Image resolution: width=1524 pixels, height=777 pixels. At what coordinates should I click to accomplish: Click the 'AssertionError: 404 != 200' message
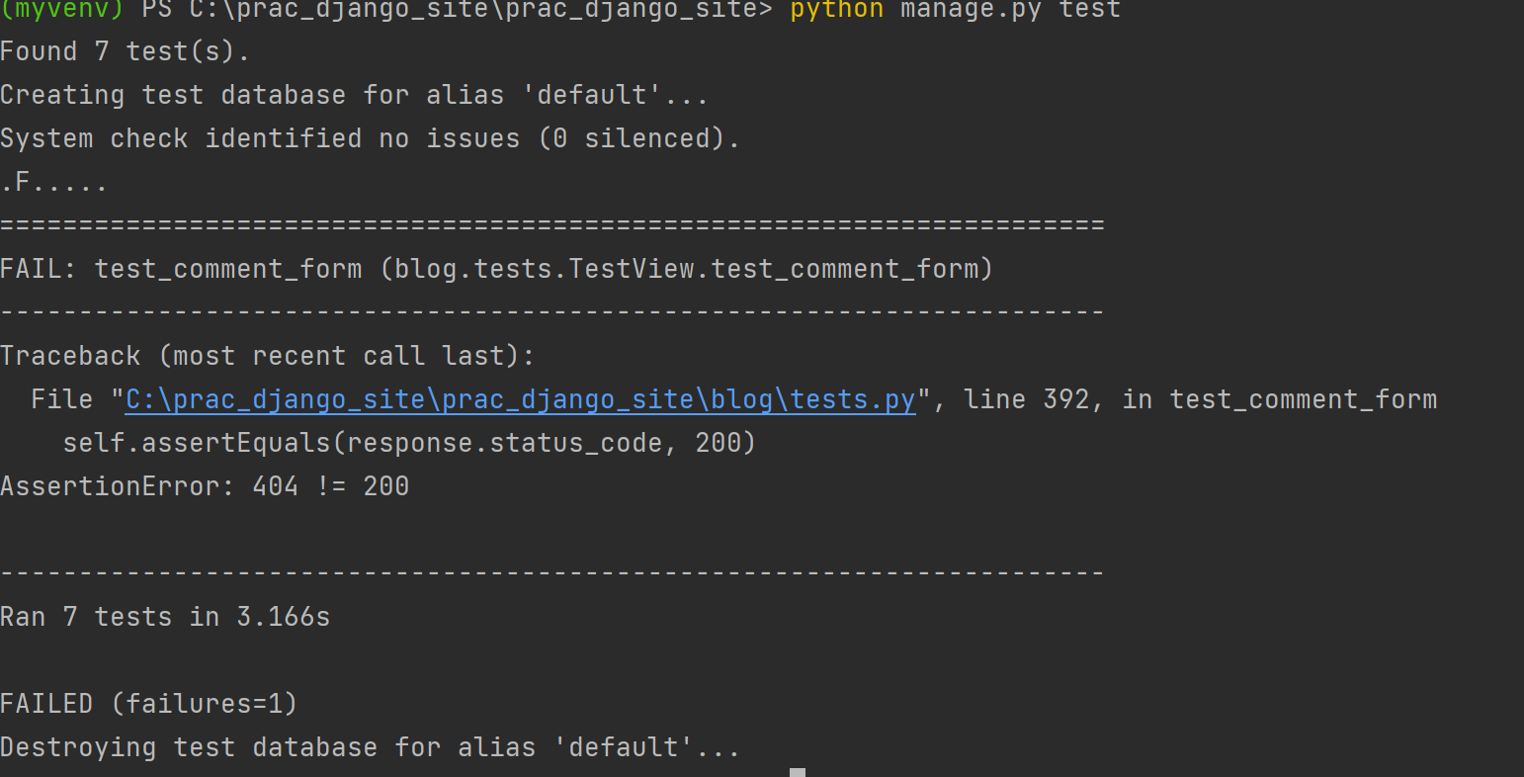pyautogui.click(x=205, y=486)
